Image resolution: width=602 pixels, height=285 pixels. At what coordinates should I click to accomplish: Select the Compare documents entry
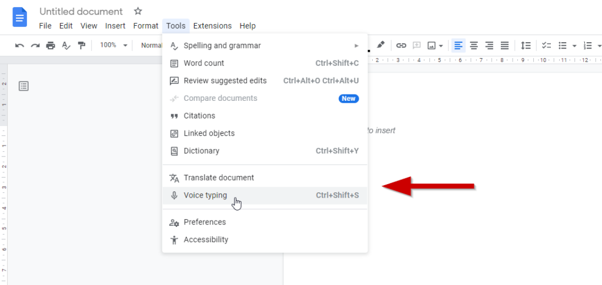point(265,99)
